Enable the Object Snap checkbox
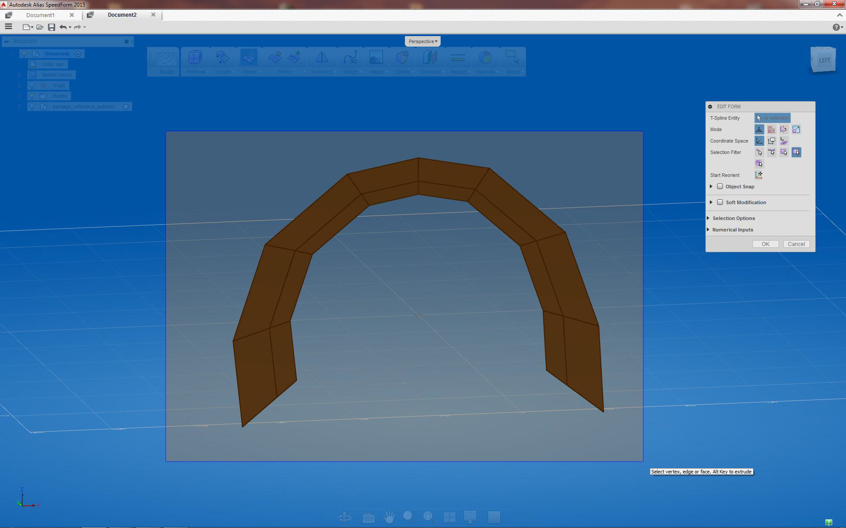This screenshot has width=846, height=528. click(x=720, y=187)
